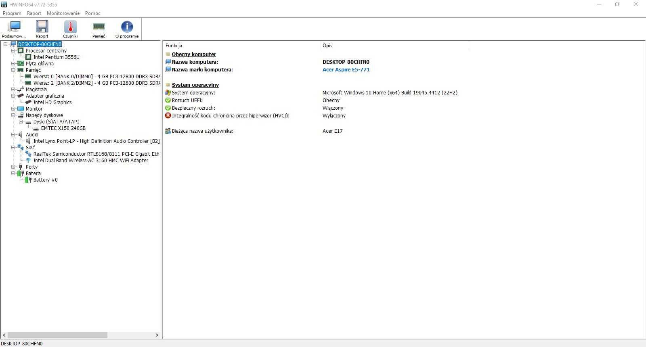Open the Pomoc menu

click(93, 13)
